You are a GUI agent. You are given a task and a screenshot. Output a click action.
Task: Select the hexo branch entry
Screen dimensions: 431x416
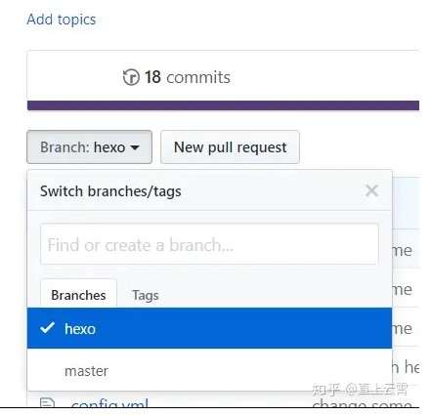tap(209, 328)
